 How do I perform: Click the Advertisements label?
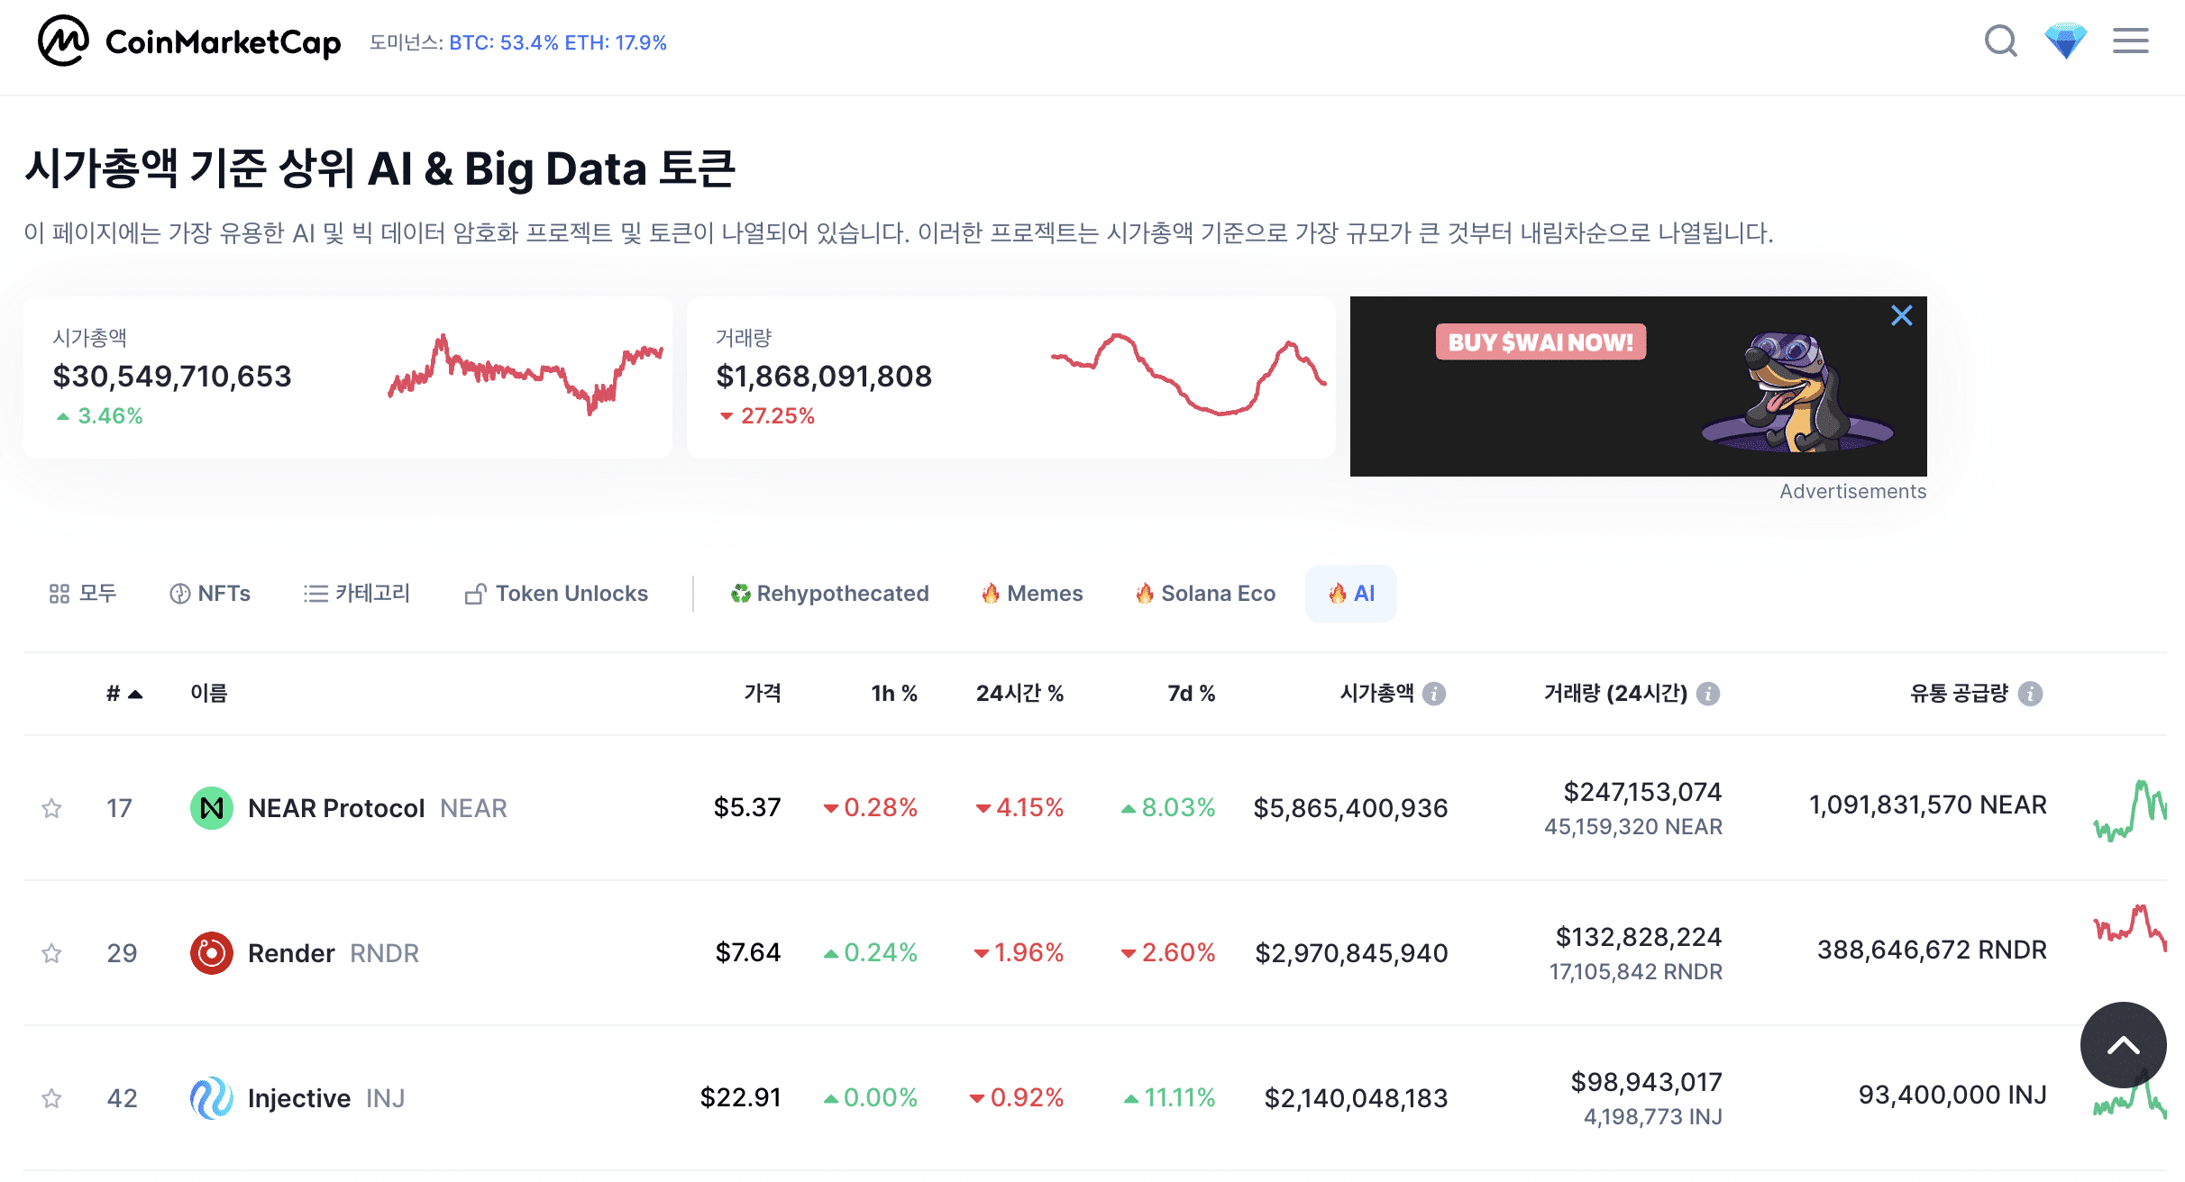point(1852,492)
